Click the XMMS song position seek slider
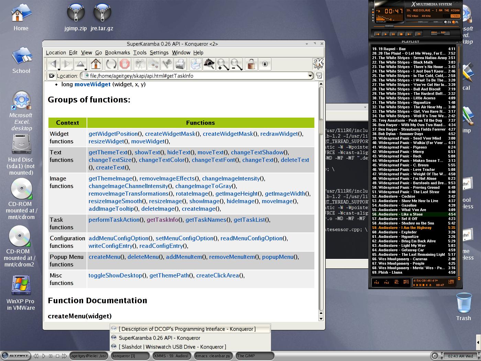The height and width of the screenshot is (361, 481). click(416, 26)
